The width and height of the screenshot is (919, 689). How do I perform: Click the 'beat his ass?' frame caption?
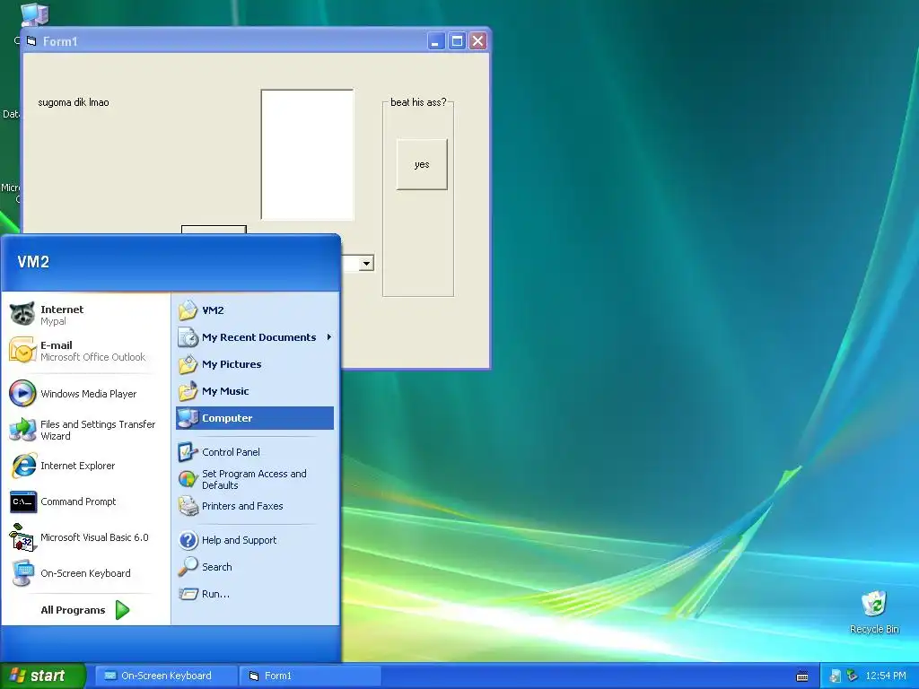(x=418, y=102)
